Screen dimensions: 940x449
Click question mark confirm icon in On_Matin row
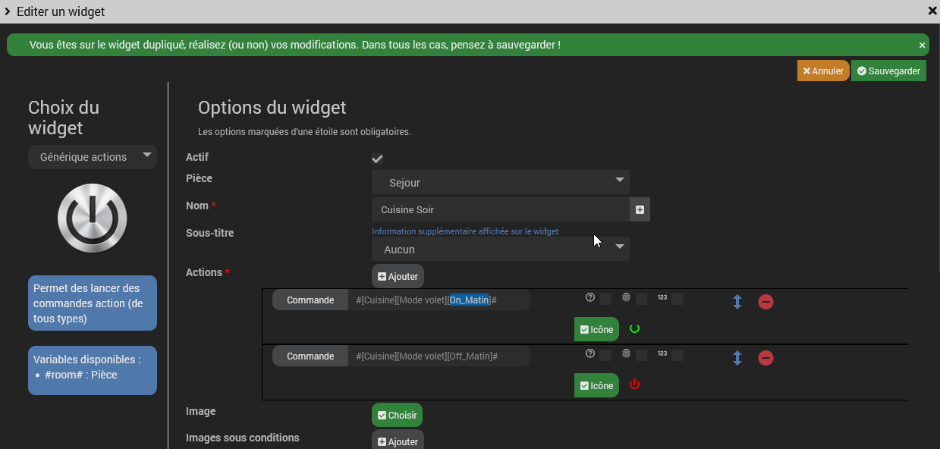(590, 297)
